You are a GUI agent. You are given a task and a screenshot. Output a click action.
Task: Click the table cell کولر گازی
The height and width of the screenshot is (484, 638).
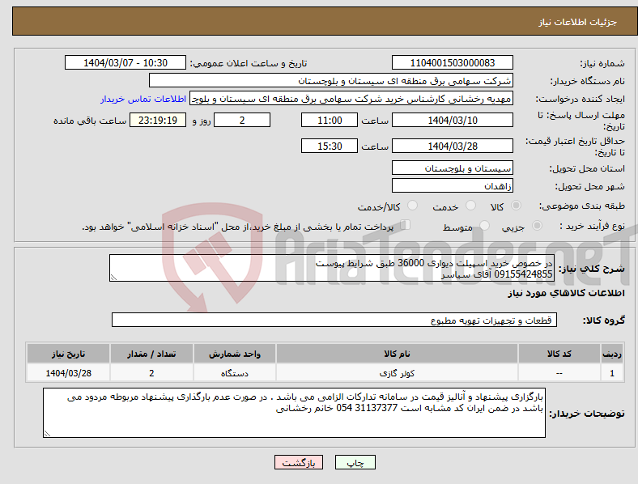(397, 373)
